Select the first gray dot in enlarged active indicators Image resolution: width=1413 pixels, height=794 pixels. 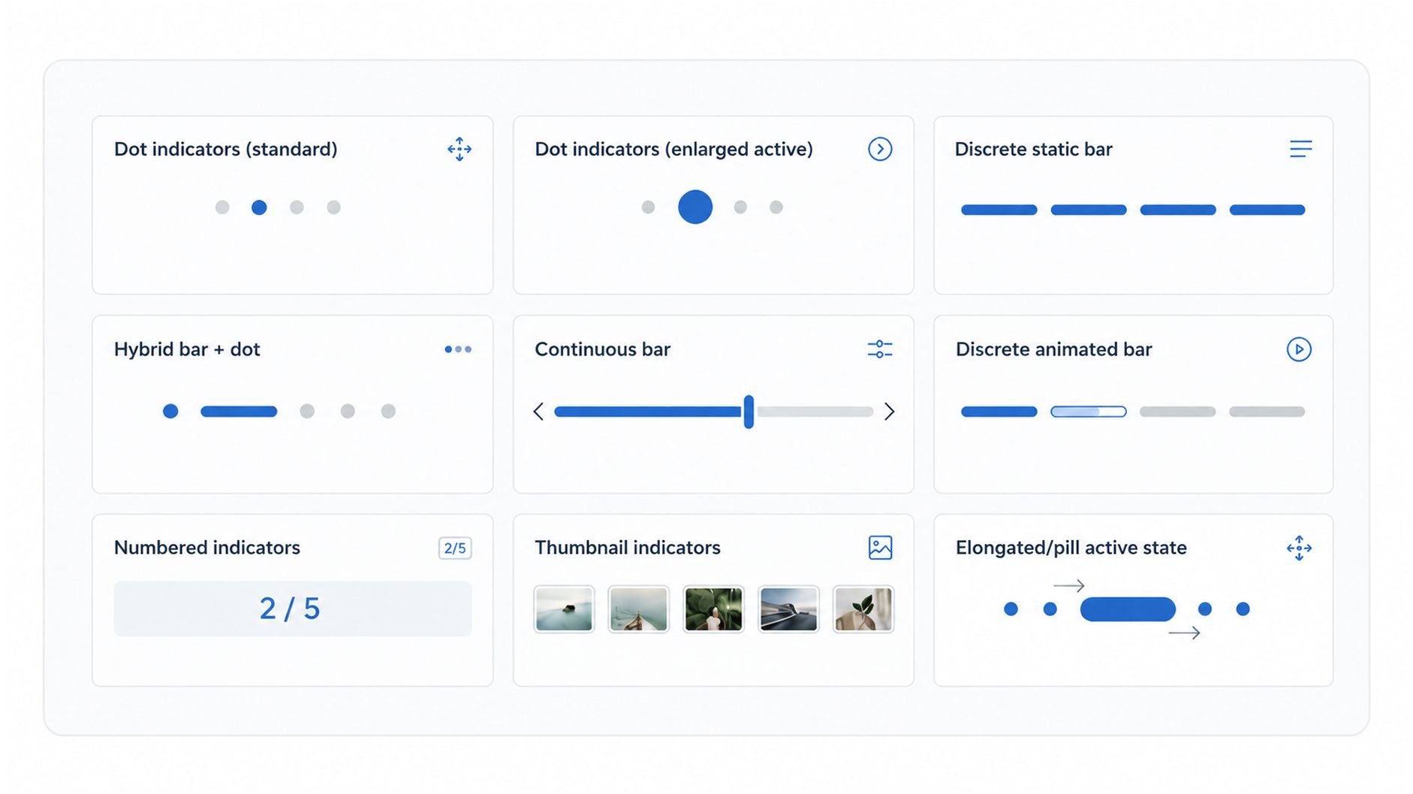tap(648, 207)
